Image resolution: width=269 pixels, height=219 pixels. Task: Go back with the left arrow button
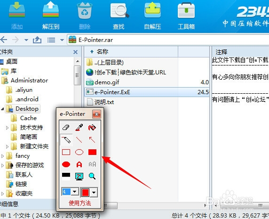pyautogui.click(x=4, y=40)
